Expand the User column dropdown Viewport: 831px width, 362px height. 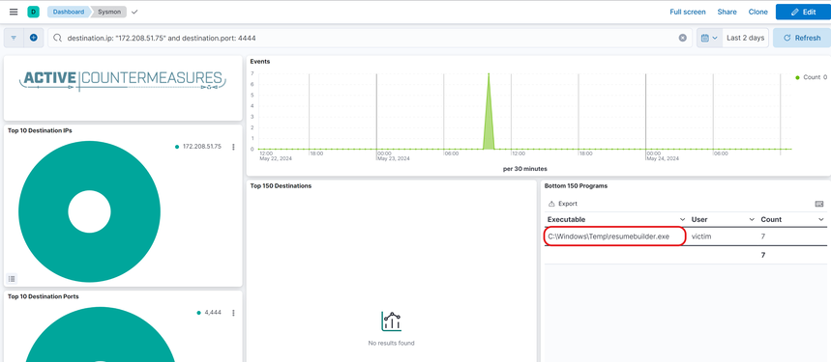point(751,219)
